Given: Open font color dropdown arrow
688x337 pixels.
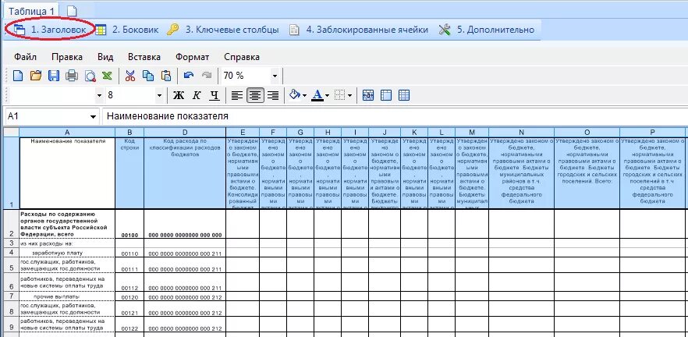Looking at the screenshot, I should coord(327,96).
